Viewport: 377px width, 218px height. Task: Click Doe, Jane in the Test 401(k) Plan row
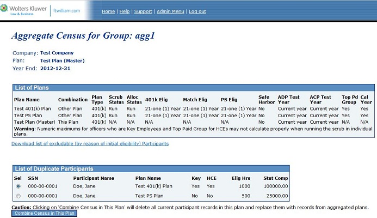84,186
